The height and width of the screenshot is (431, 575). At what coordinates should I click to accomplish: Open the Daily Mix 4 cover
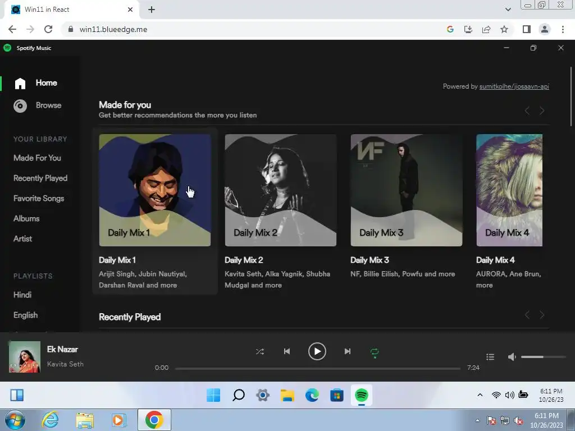509,190
